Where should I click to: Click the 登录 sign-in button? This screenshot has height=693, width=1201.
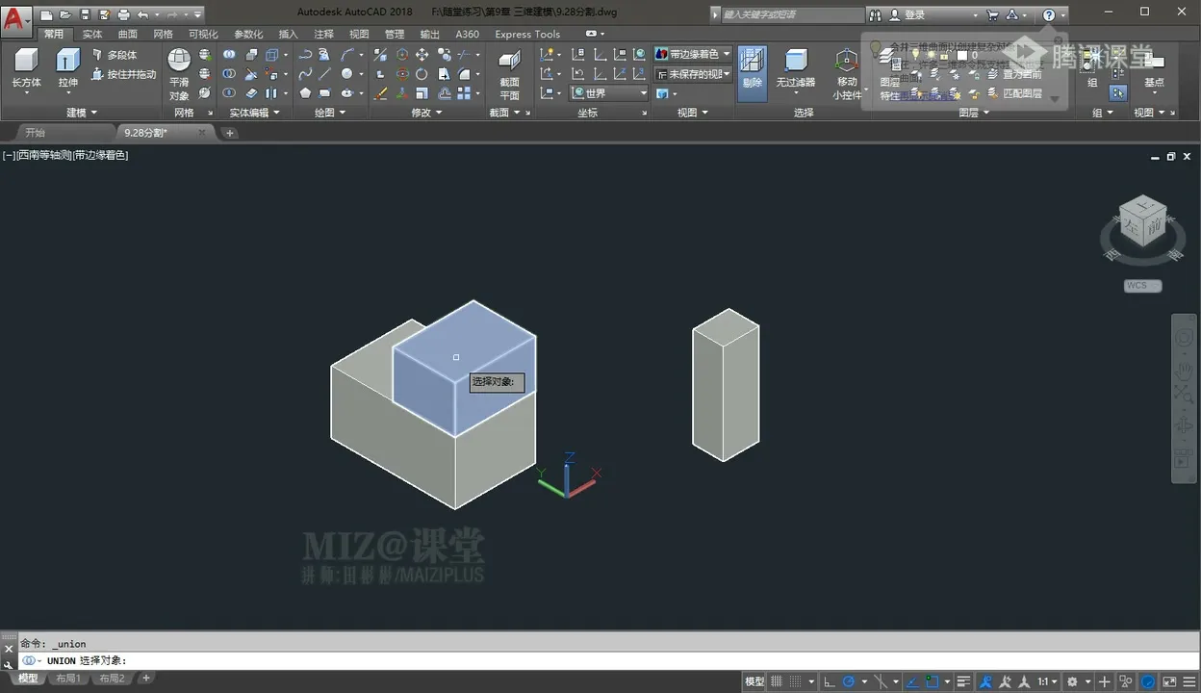pos(915,15)
